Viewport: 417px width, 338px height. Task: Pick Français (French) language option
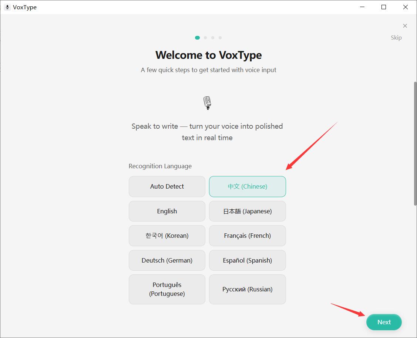click(x=247, y=236)
